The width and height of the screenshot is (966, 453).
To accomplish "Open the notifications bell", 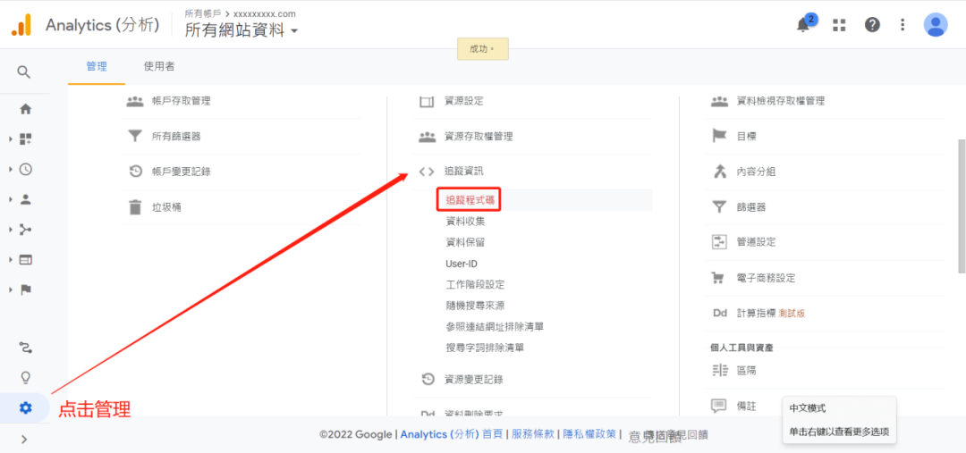I will [x=802, y=25].
